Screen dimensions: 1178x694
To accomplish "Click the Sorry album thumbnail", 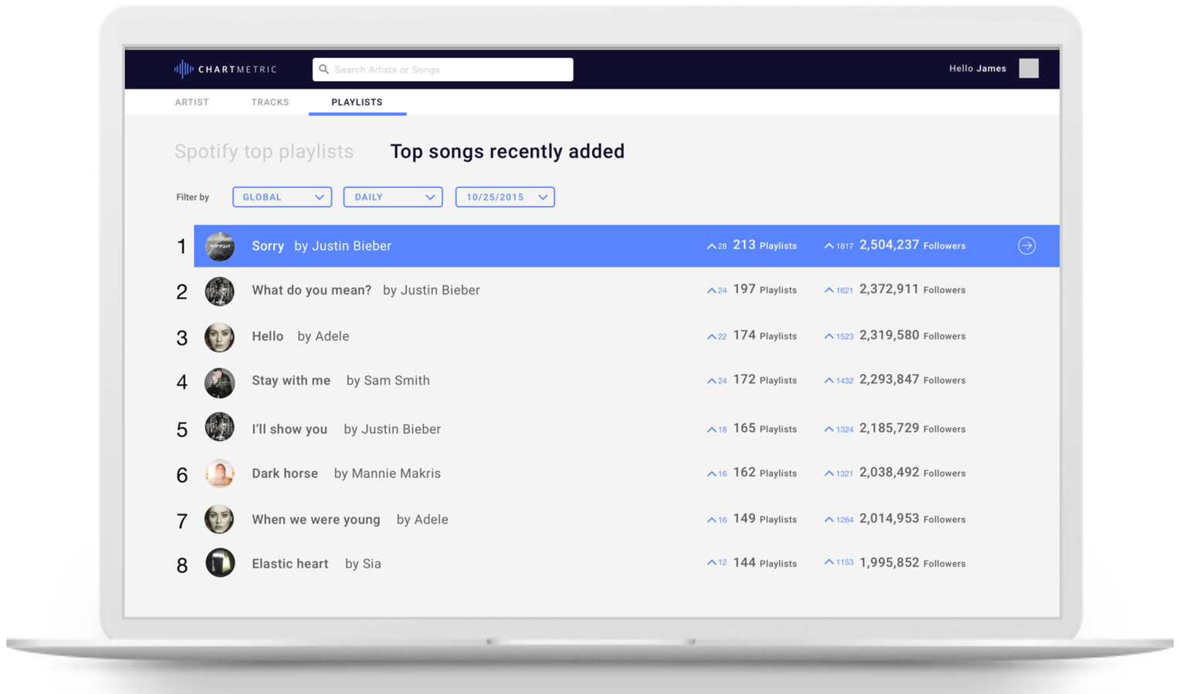I will point(219,246).
